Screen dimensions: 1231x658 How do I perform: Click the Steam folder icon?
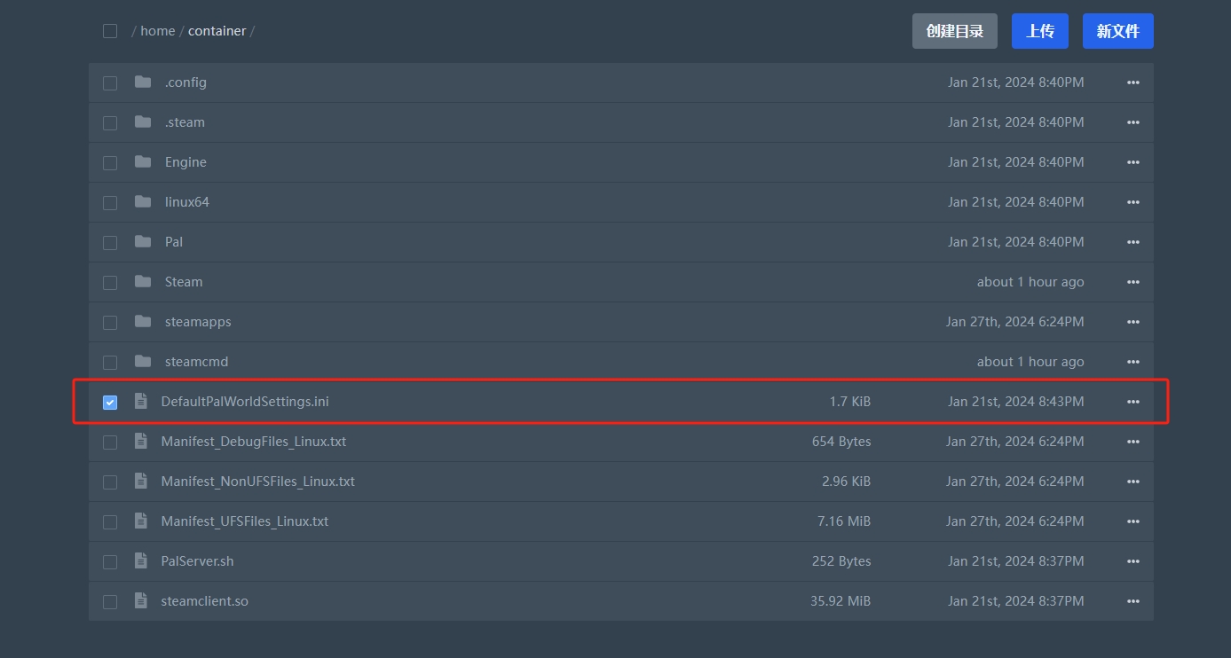click(143, 281)
